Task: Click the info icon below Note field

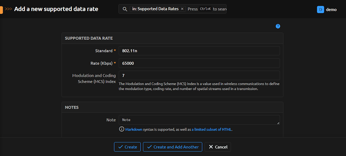Action: pos(122,129)
